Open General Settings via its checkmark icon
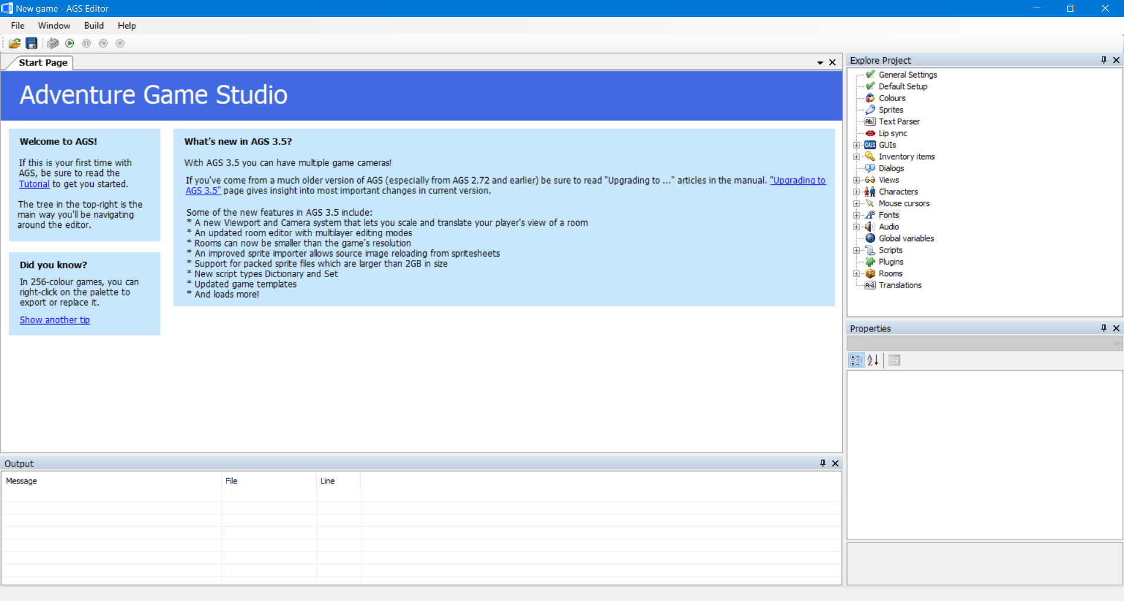Image resolution: width=1124 pixels, height=601 pixels. [871, 74]
